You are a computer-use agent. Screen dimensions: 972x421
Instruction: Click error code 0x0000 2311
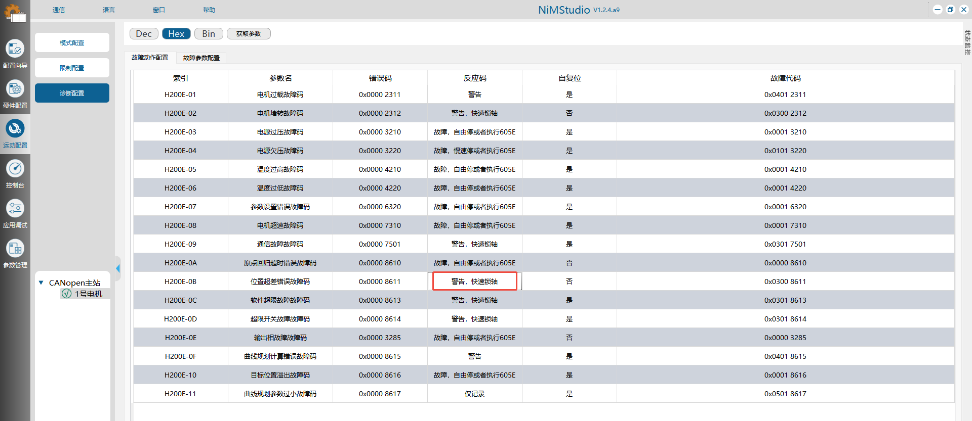[x=380, y=95]
